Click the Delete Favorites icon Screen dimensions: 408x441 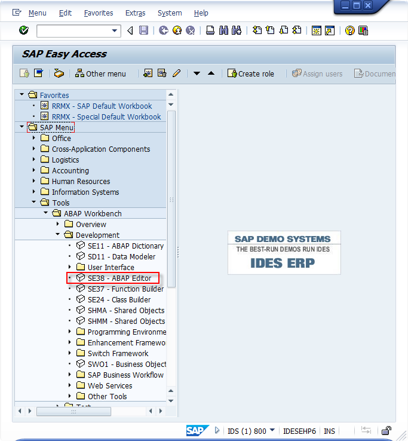pos(162,73)
